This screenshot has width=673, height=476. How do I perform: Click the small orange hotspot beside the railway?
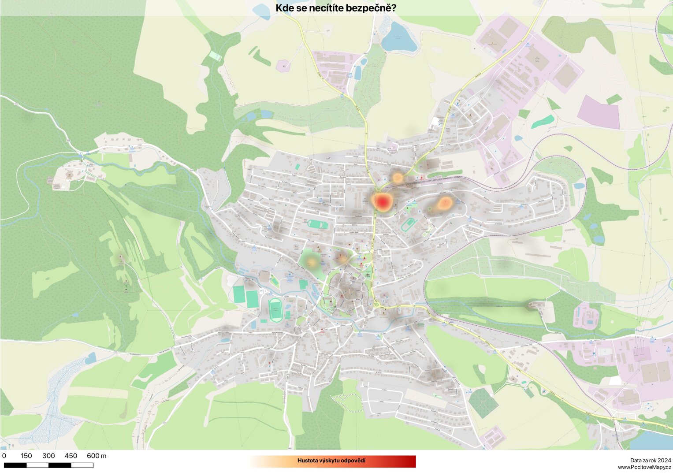[x=398, y=178]
